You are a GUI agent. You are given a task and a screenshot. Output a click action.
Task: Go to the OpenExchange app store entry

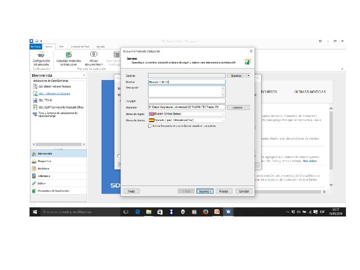point(55,114)
